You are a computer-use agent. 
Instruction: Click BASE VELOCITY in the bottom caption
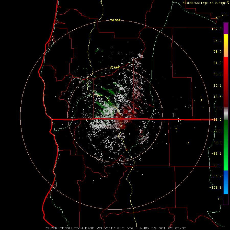(100, 228)
